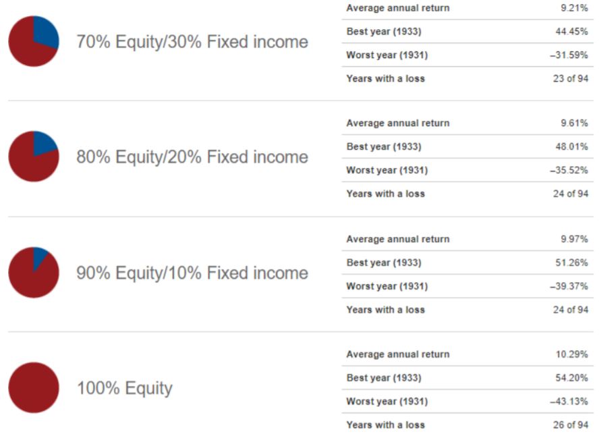Click Years with a loss 26 of 94
Screen dimensions: 601x438
(467, 425)
